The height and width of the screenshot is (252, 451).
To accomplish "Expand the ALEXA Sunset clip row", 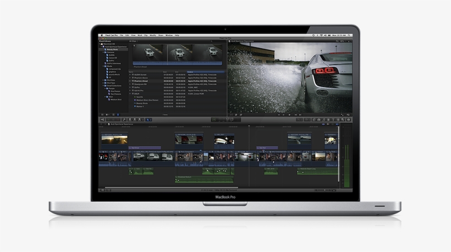I will pyautogui.click(x=130, y=75).
